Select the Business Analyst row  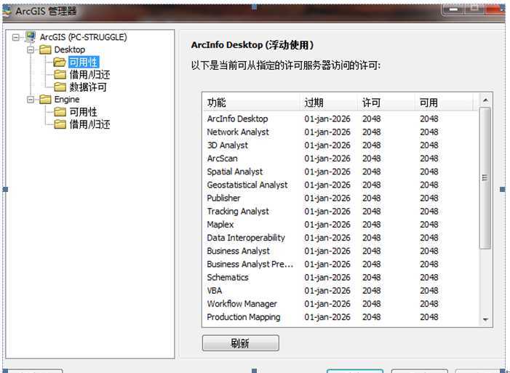341,251
